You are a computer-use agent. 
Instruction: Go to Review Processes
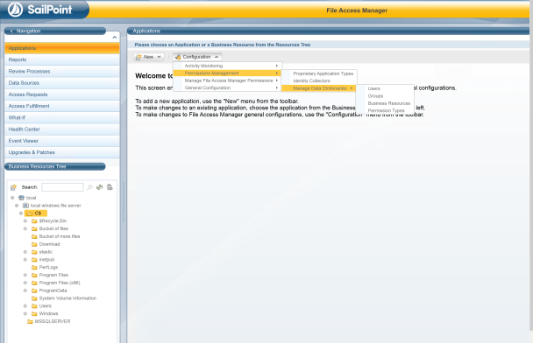click(62, 71)
